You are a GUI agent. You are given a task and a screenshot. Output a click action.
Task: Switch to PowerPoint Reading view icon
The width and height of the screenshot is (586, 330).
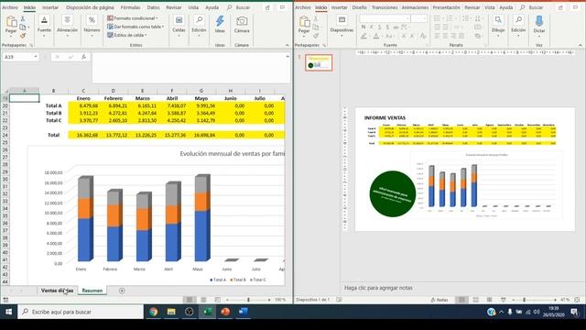[x=490, y=300]
